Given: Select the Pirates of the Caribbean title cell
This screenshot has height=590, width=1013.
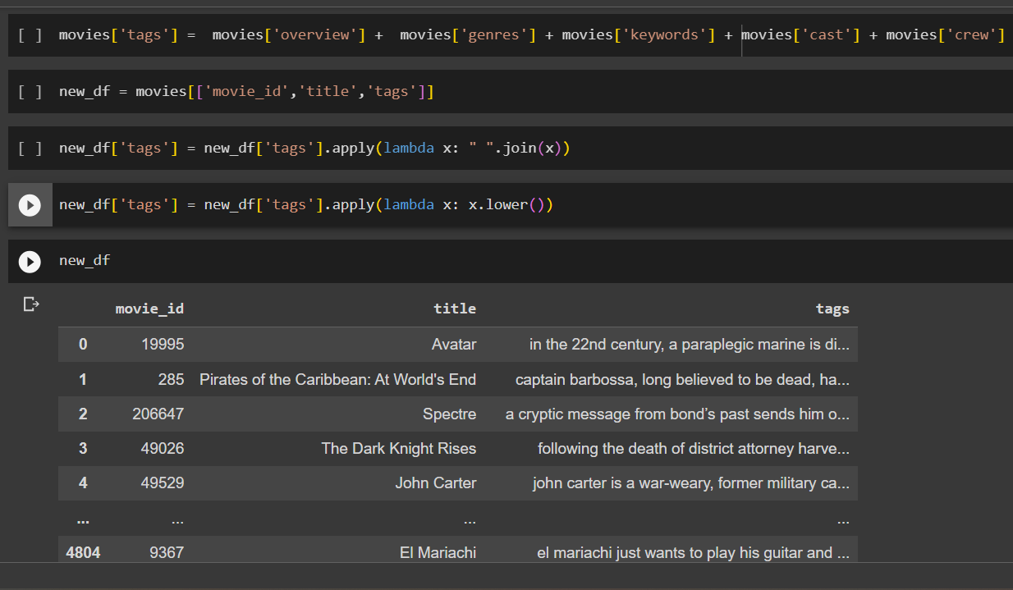Looking at the screenshot, I should click(337, 379).
